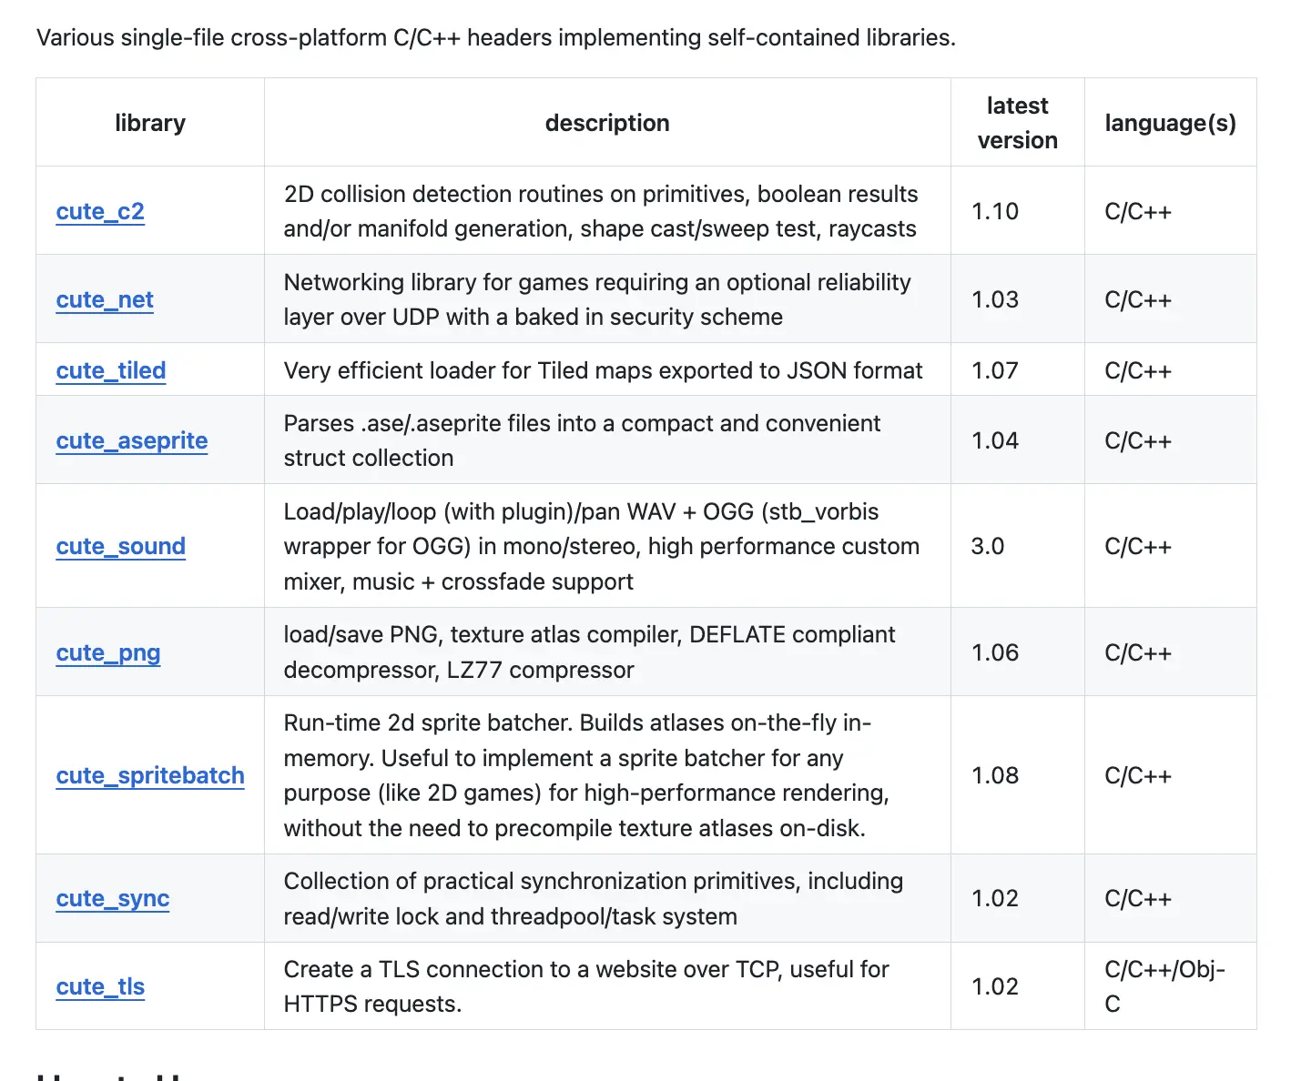This screenshot has height=1081, width=1291.
Task: Click the 'language(s)' column header
Action: click(x=1171, y=123)
